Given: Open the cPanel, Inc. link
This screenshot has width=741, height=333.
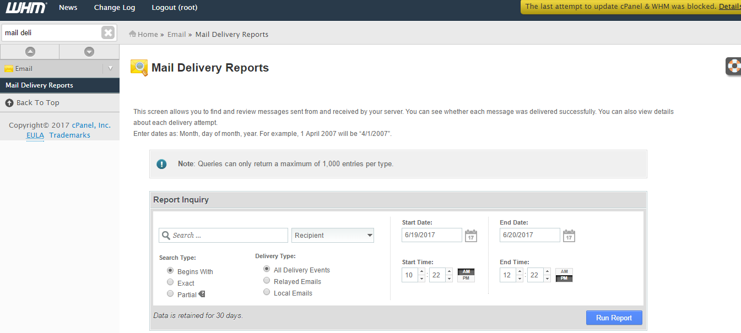Looking at the screenshot, I should pyautogui.click(x=91, y=125).
